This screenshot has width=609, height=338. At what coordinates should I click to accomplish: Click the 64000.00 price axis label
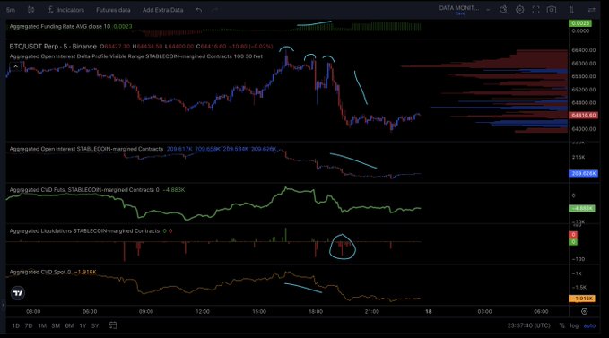(583, 129)
